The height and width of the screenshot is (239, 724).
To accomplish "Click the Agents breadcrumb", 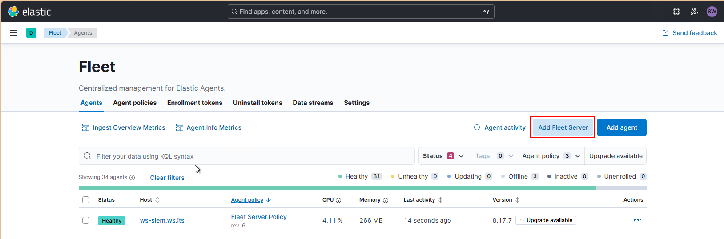I will [x=83, y=33].
